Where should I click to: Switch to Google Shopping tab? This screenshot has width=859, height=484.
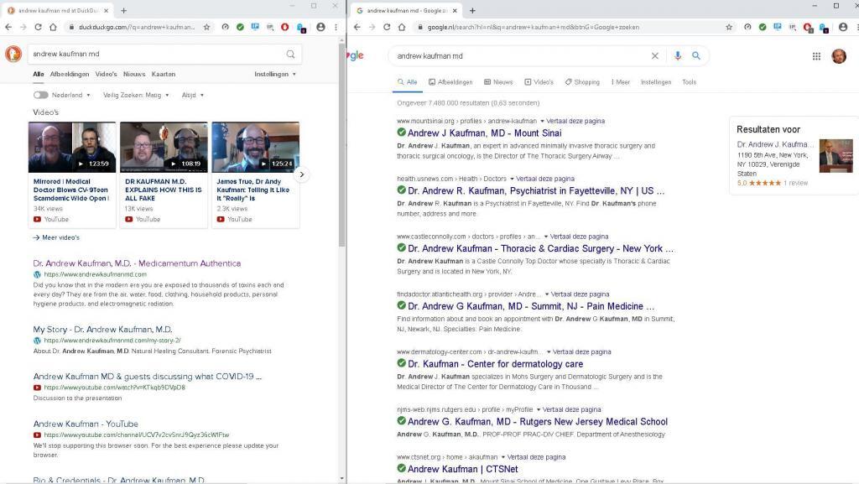point(582,82)
